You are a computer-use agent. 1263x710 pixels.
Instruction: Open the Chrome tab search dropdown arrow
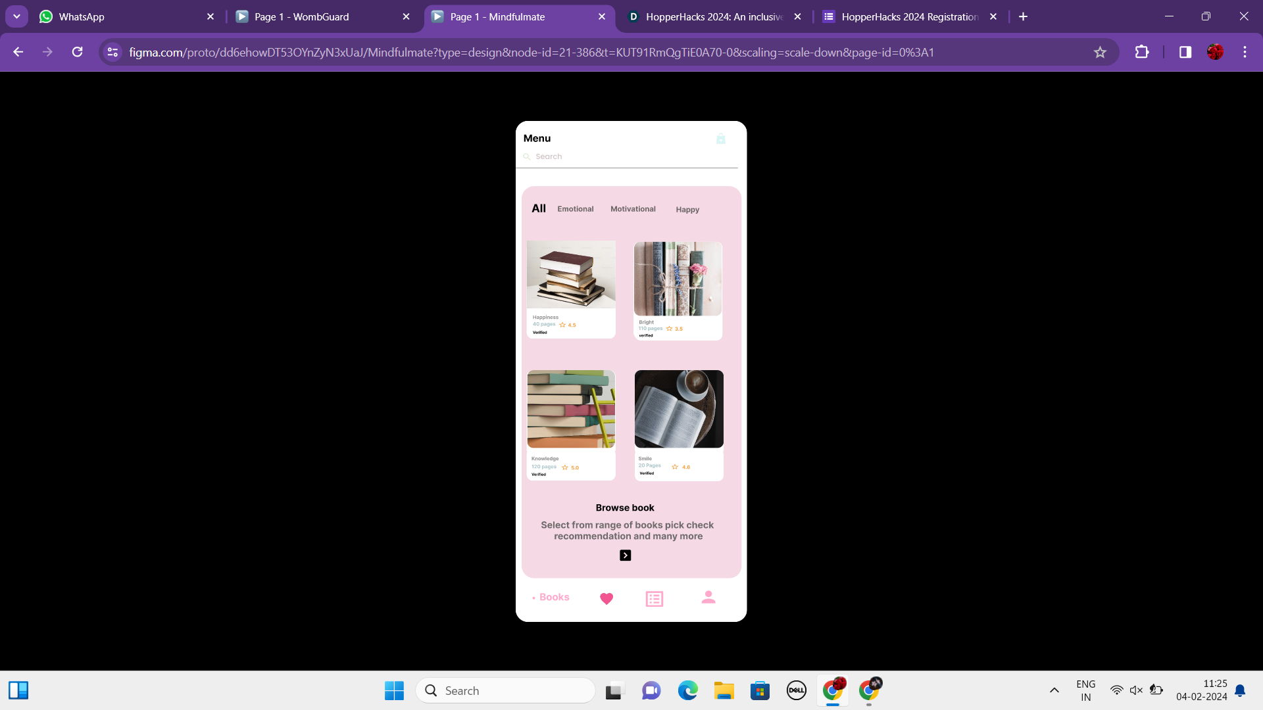pos(16,16)
